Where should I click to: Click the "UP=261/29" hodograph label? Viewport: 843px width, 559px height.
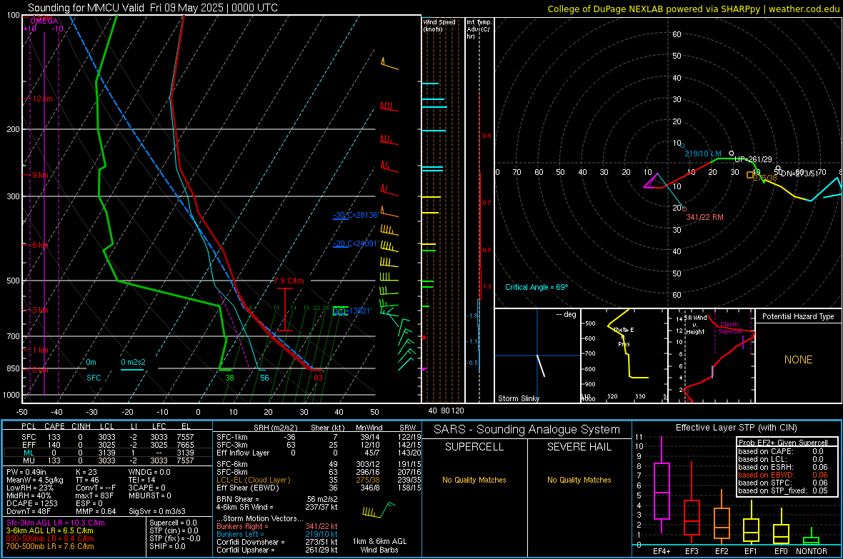tap(753, 159)
